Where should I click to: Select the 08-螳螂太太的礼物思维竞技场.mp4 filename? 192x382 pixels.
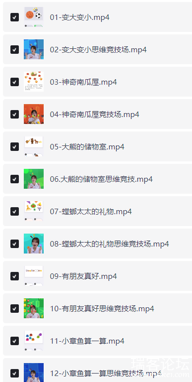[110, 244]
